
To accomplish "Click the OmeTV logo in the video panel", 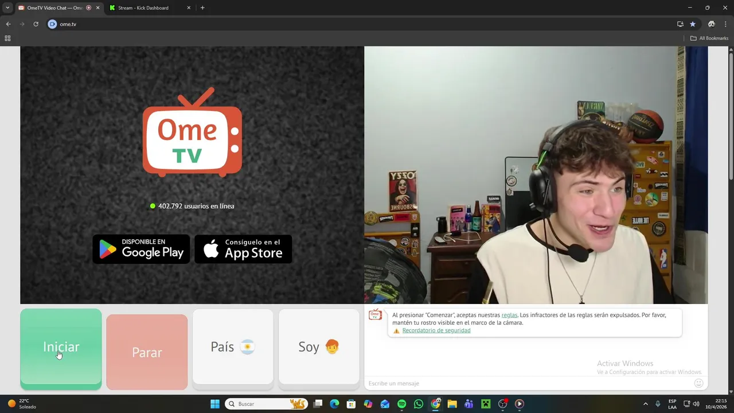I will click(192, 132).
